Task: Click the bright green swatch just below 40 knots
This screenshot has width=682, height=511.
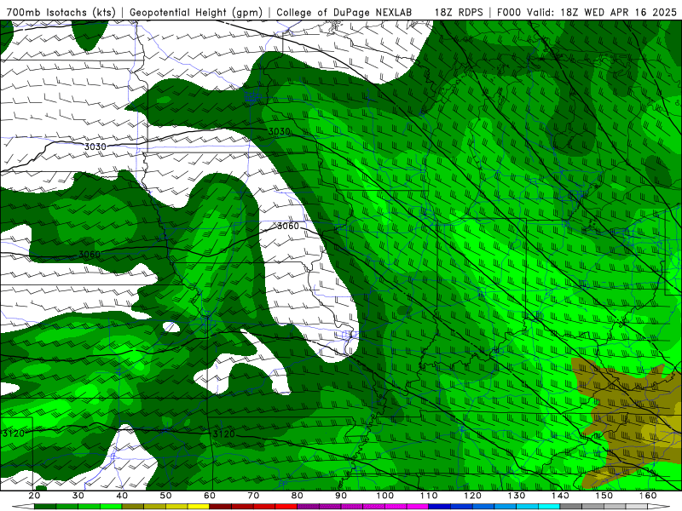Action: tap(111, 506)
